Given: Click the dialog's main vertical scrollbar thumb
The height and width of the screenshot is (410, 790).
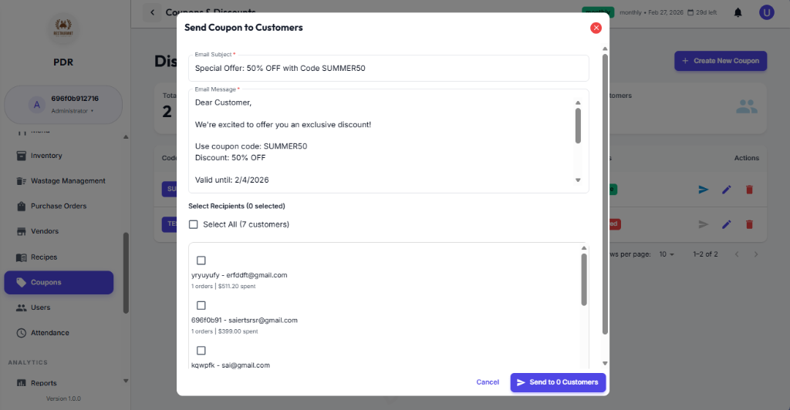Looking at the screenshot, I should tap(605, 194).
